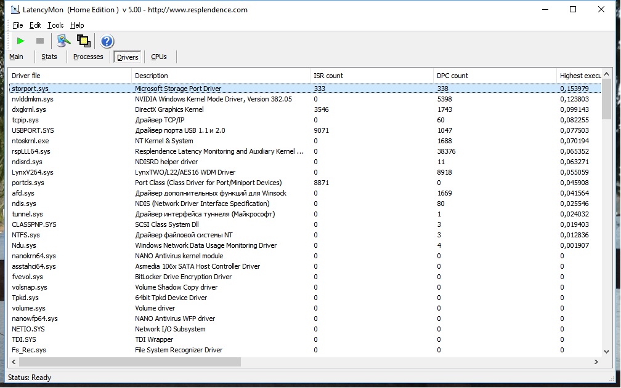Open the Tools menu

click(x=55, y=25)
